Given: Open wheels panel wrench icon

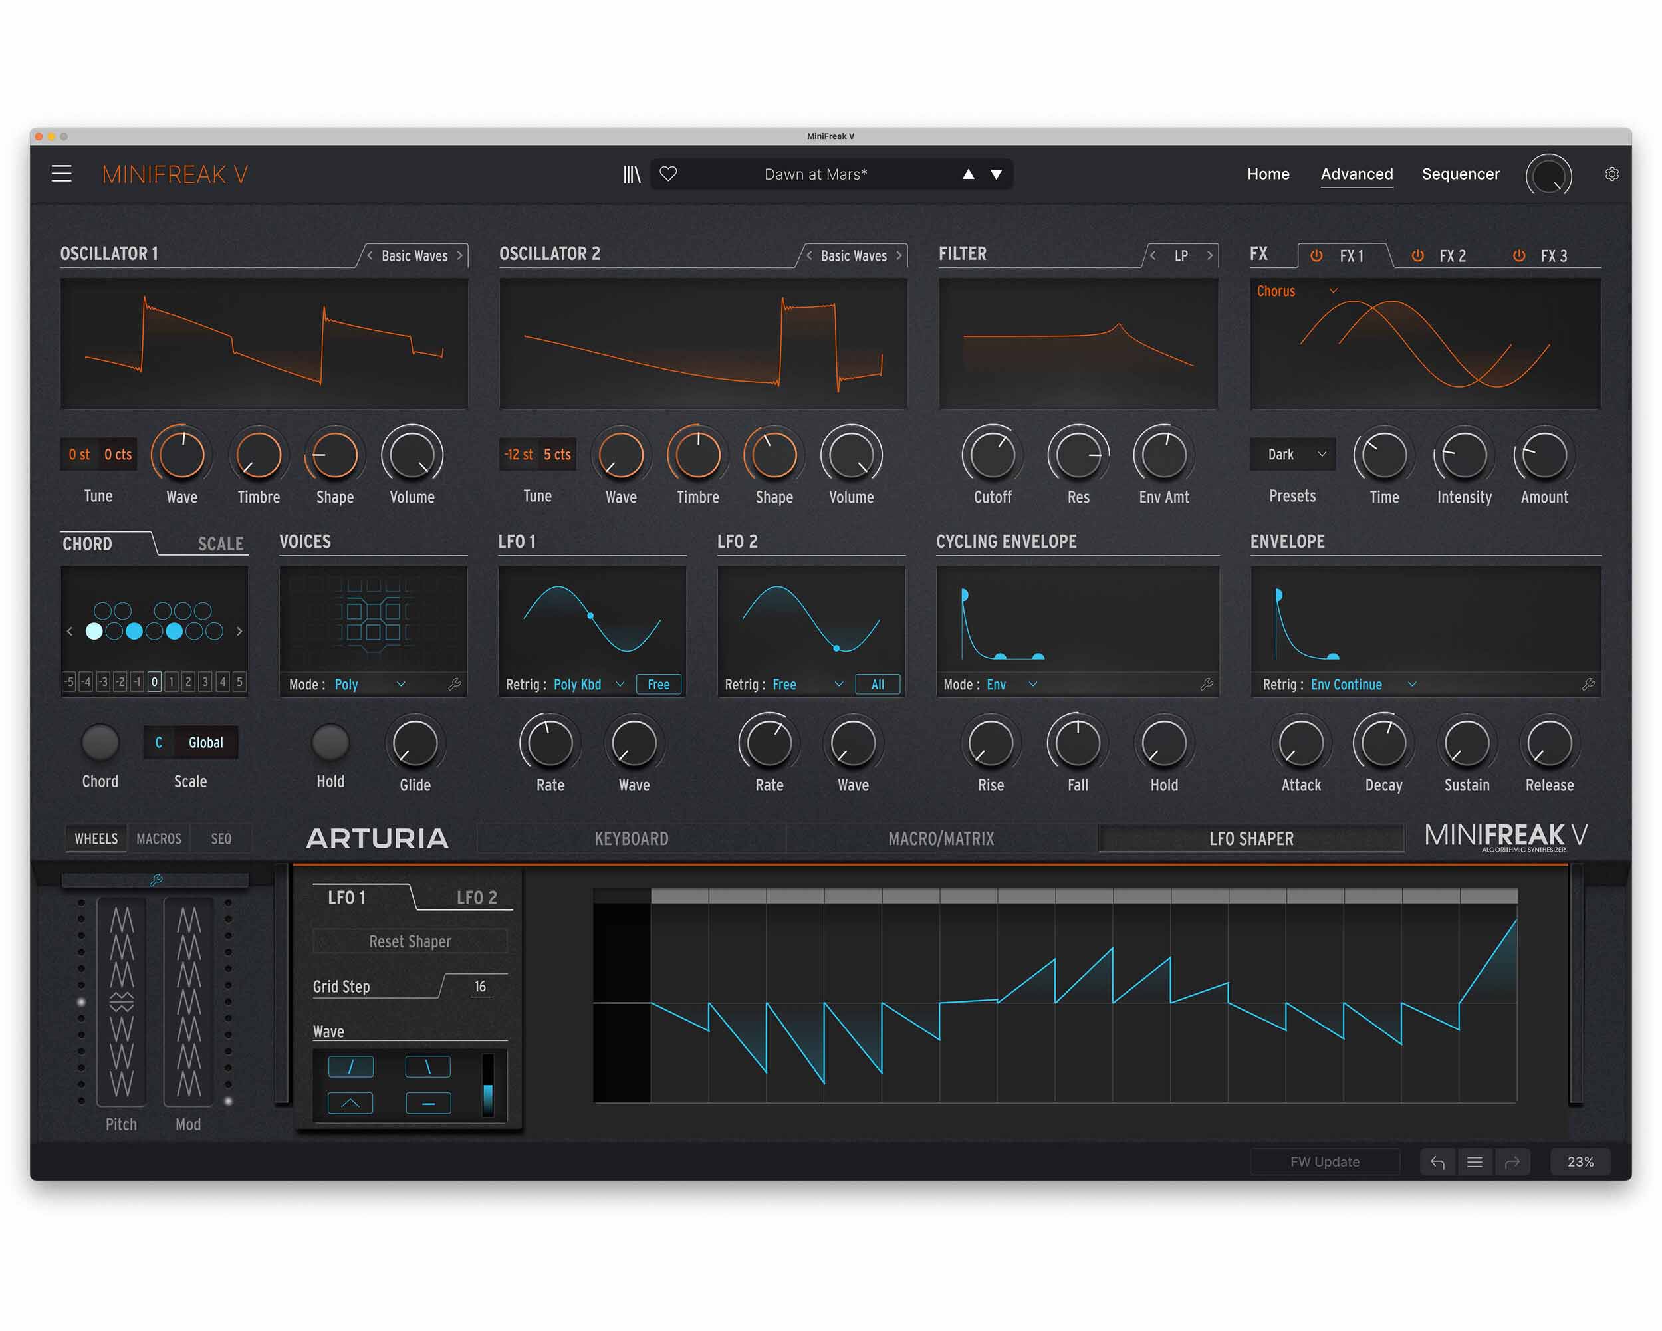Looking at the screenshot, I should click(156, 880).
